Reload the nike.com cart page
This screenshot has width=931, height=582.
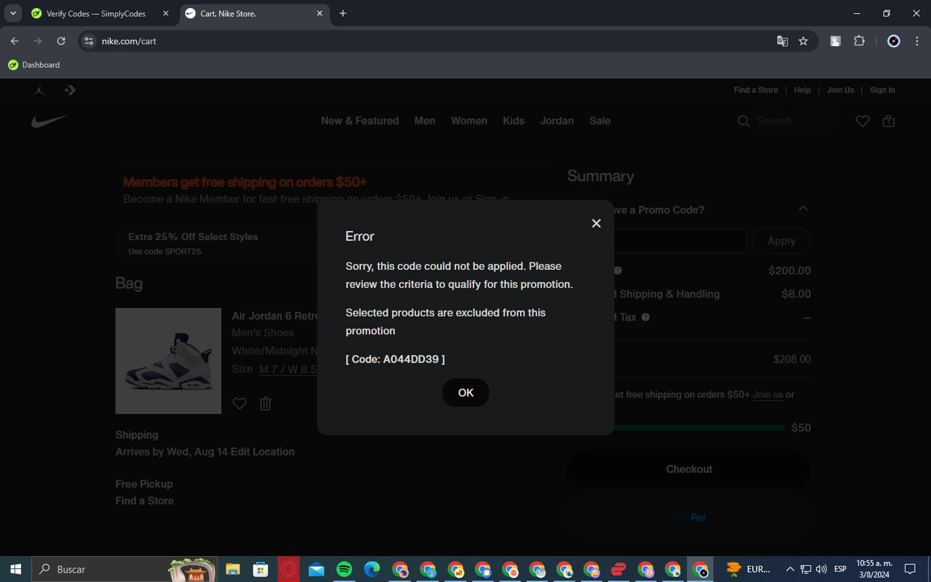click(x=61, y=41)
